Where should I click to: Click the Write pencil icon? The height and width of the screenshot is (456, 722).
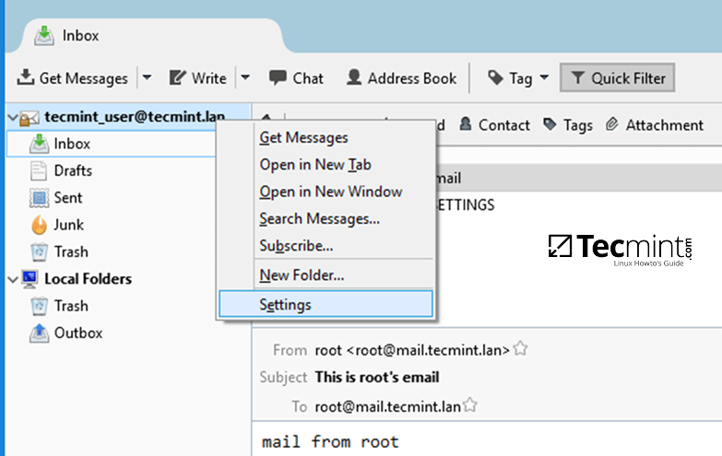point(177,77)
